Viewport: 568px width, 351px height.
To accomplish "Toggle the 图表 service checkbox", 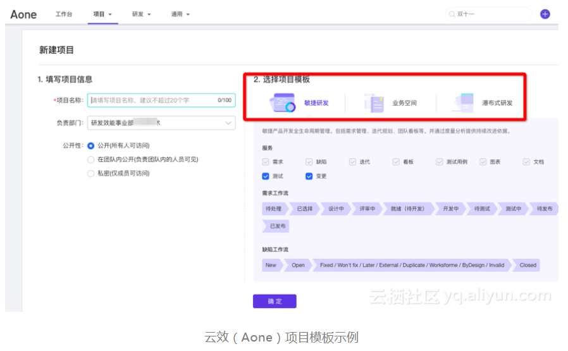I will [483, 162].
